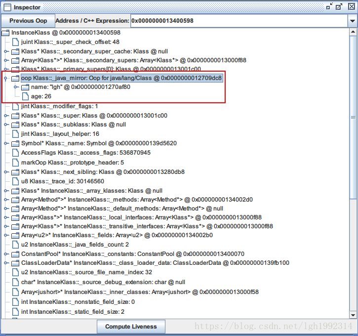Click document icon for _source_file_name_index
Viewport: 358px width, 336px height.
pyautogui.click(x=15, y=272)
